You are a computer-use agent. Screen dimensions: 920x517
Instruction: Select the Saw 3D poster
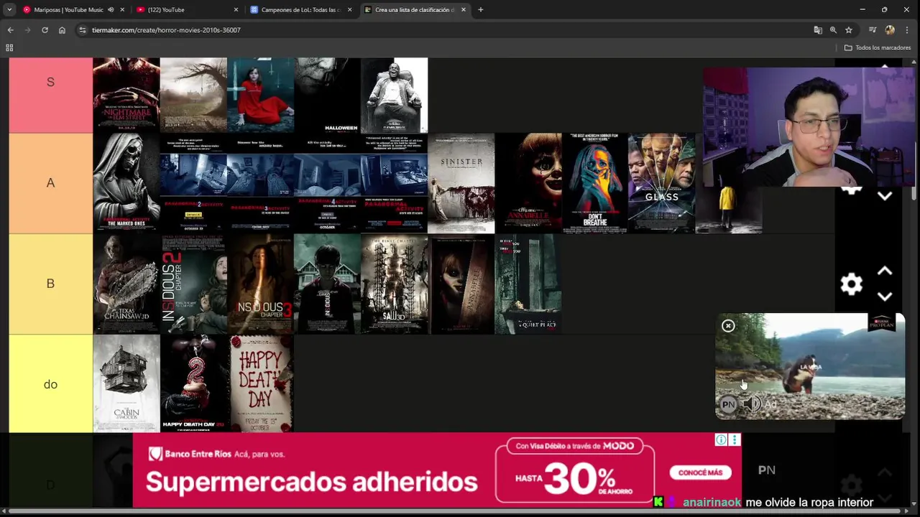(x=394, y=284)
